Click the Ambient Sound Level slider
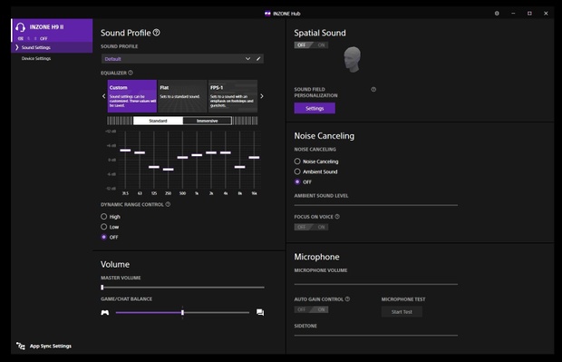The width and height of the screenshot is (562, 362). [x=376, y=205]
